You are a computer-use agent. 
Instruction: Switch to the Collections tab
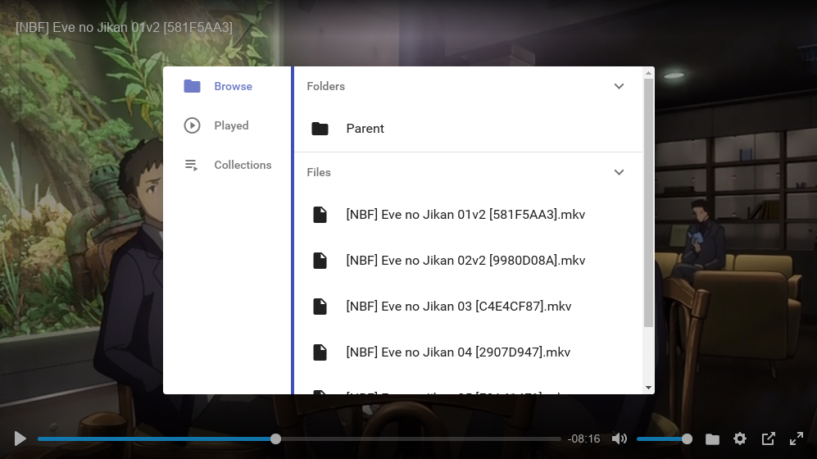coord(227,165)
